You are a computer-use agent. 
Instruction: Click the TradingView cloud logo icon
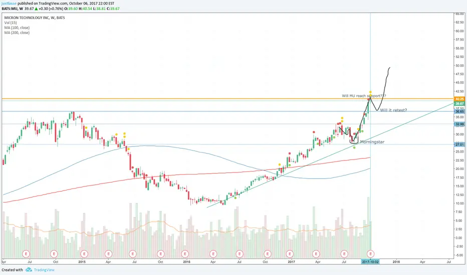(29, 269)
